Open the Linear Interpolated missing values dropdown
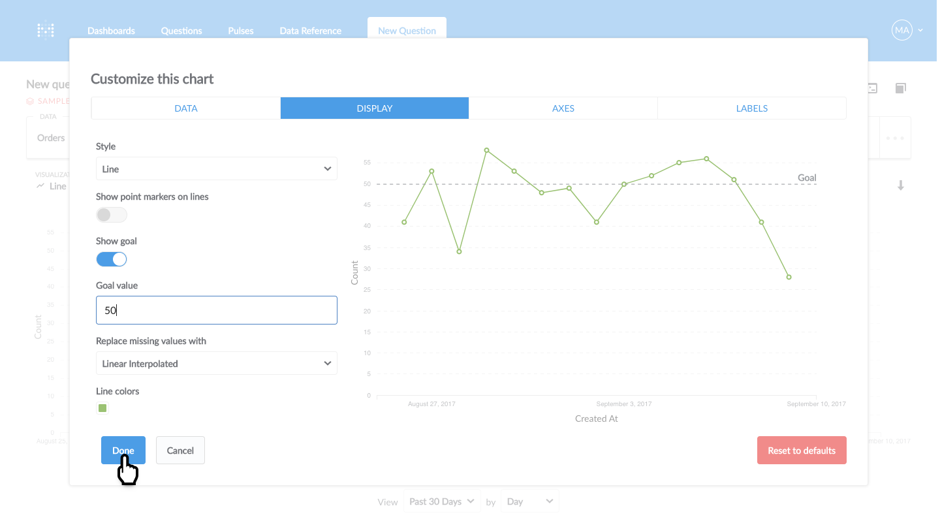The image size is (940, 523). [216, 363]
